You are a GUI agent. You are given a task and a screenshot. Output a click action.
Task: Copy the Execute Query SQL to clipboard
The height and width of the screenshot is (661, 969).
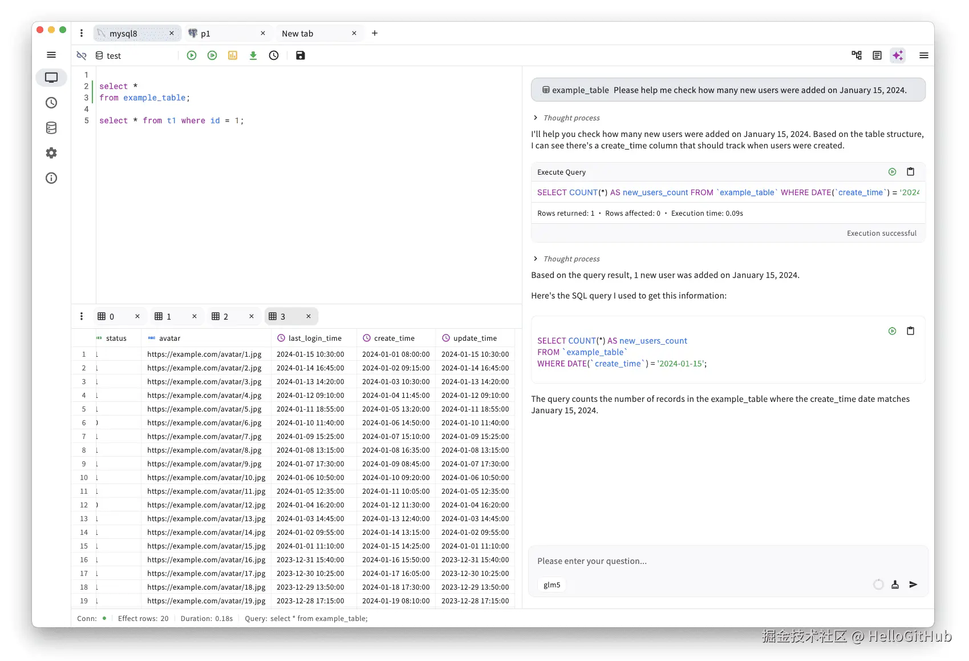[910, 172]
